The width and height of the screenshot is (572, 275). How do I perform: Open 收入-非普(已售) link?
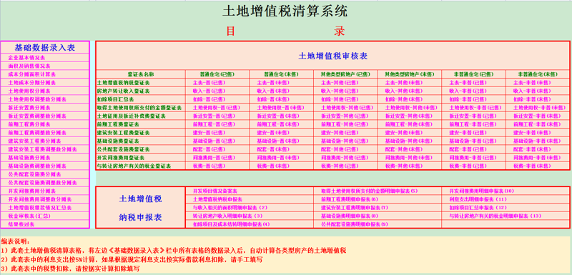point(468,91)
